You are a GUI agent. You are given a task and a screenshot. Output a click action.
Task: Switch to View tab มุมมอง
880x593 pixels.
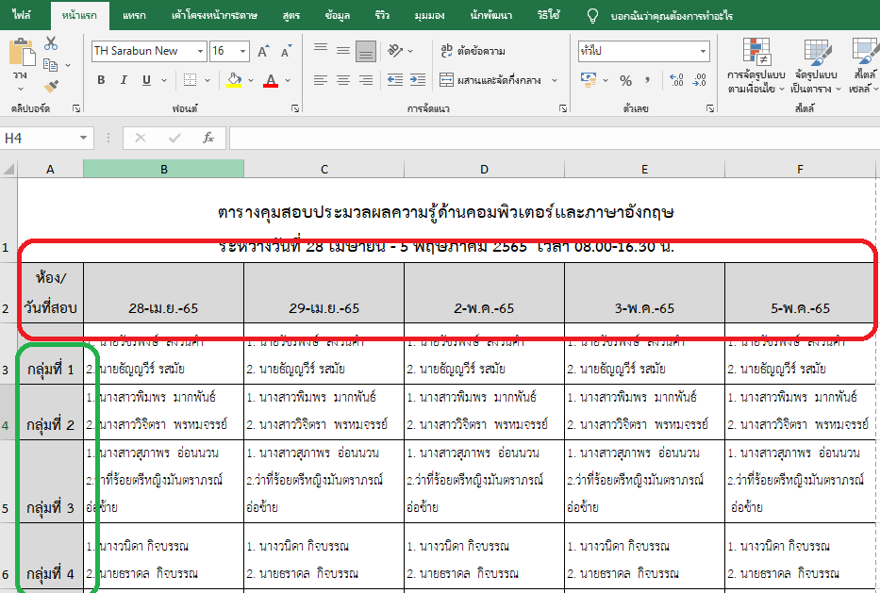pyautogui.click(x=429, y=15)
